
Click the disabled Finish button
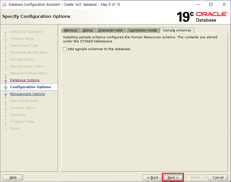(196, 177)
